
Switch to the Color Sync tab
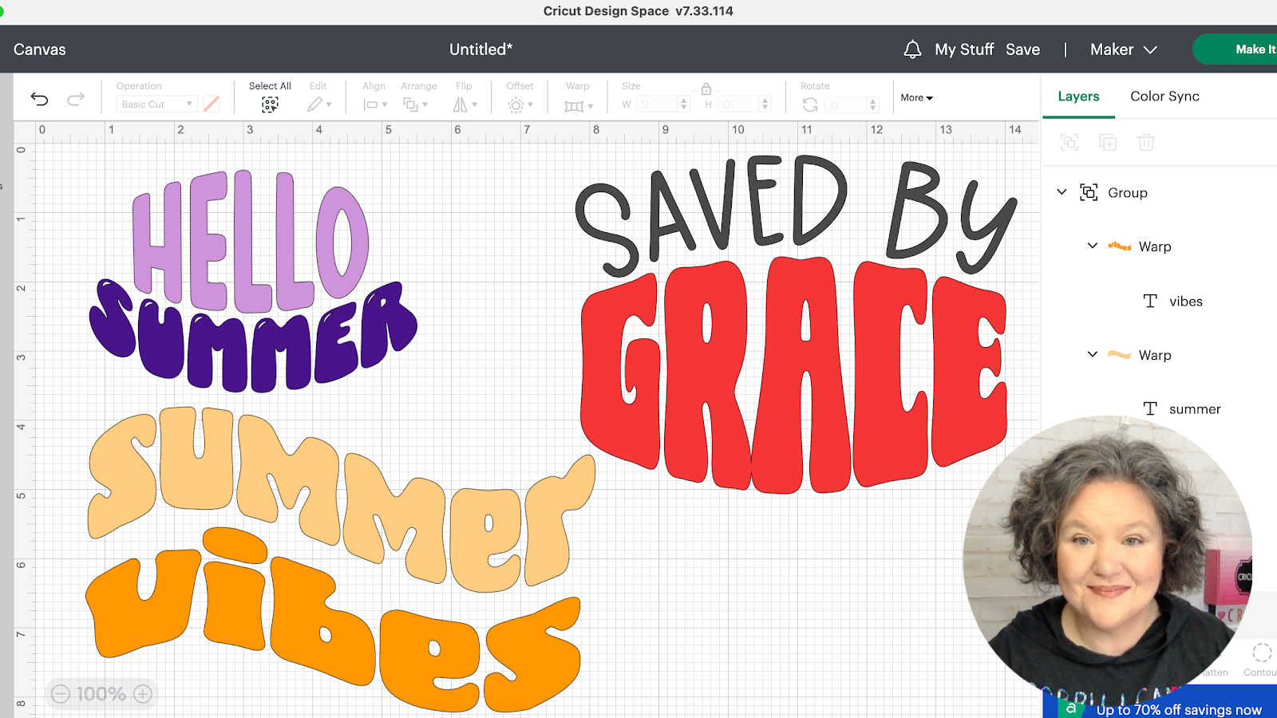tap(1164, 96)
